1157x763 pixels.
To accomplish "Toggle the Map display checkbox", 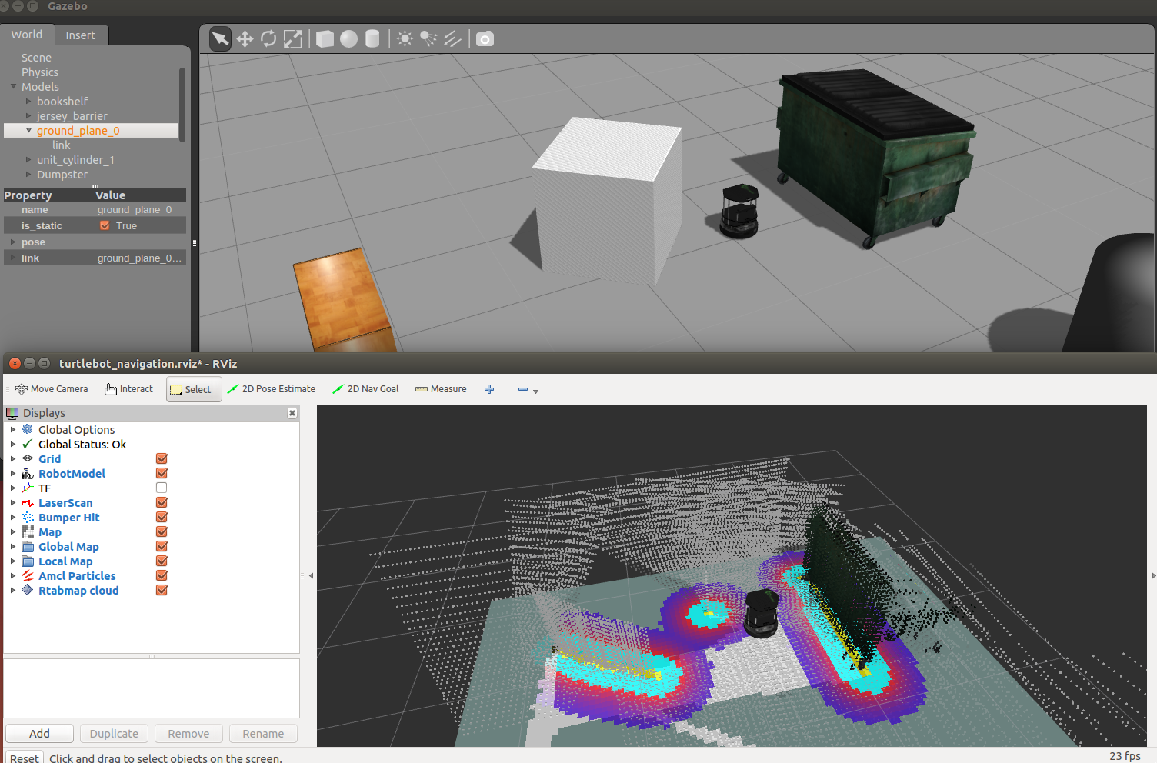I will 162,531.
